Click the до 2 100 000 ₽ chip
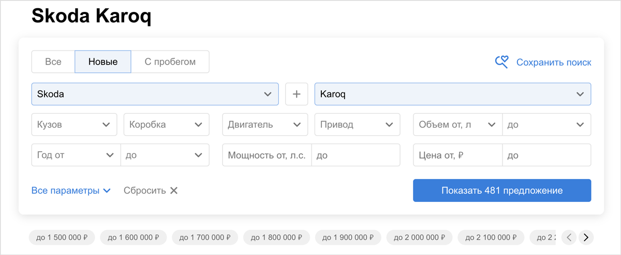The height and width of the screenshot is (255, 621). (491, 237)
